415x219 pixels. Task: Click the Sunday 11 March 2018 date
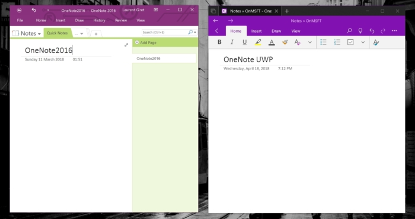(x=44, y=59)
